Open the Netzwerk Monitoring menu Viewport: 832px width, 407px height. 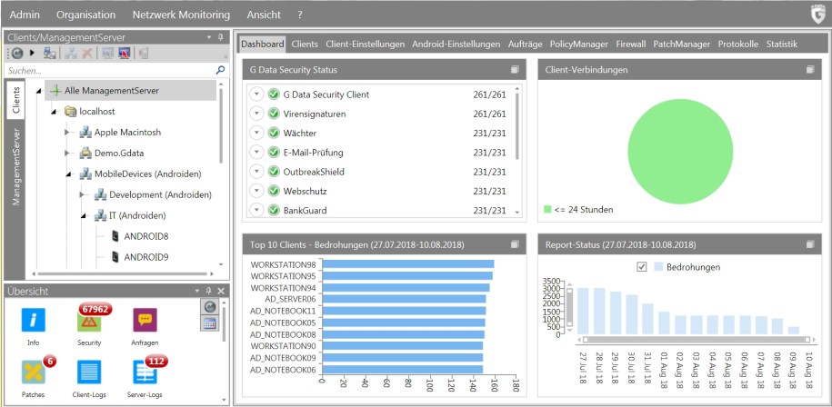[181, 15]
